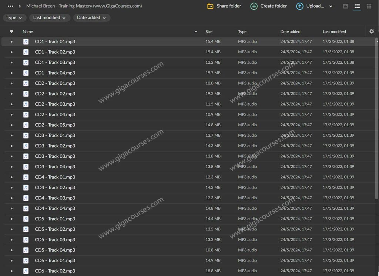Sort files by the Name column header
The image size is (379, 276).
(28, 32)
